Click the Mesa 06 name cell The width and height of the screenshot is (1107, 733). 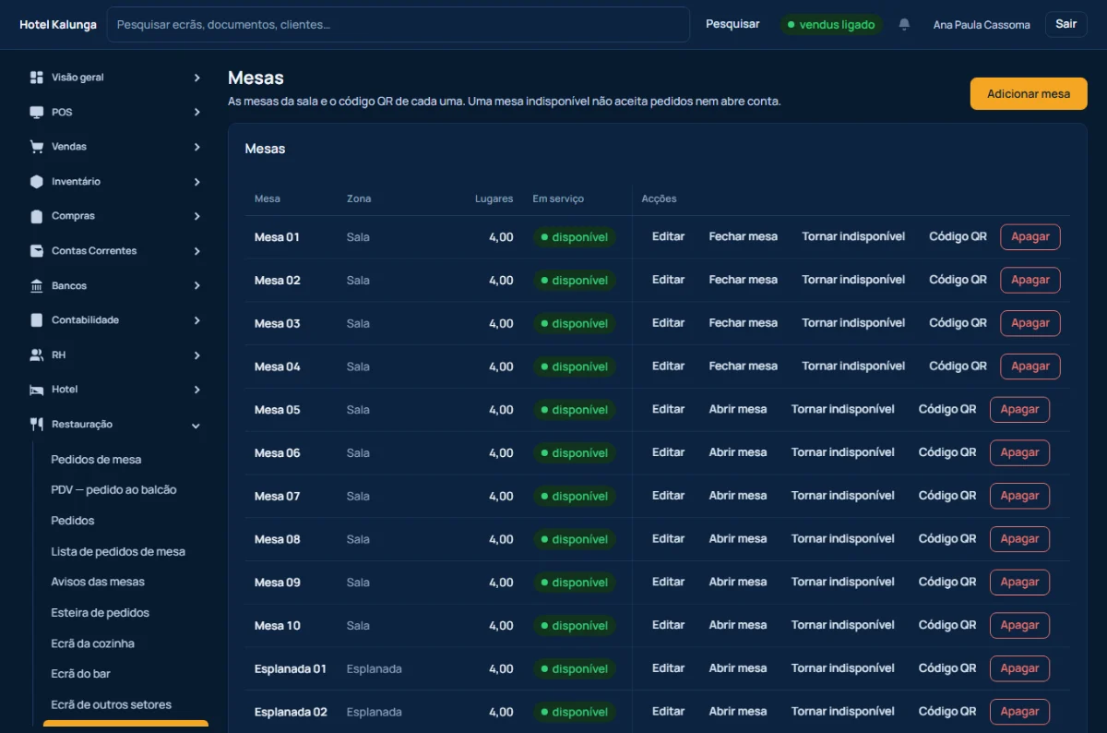[x=278, y=453]
